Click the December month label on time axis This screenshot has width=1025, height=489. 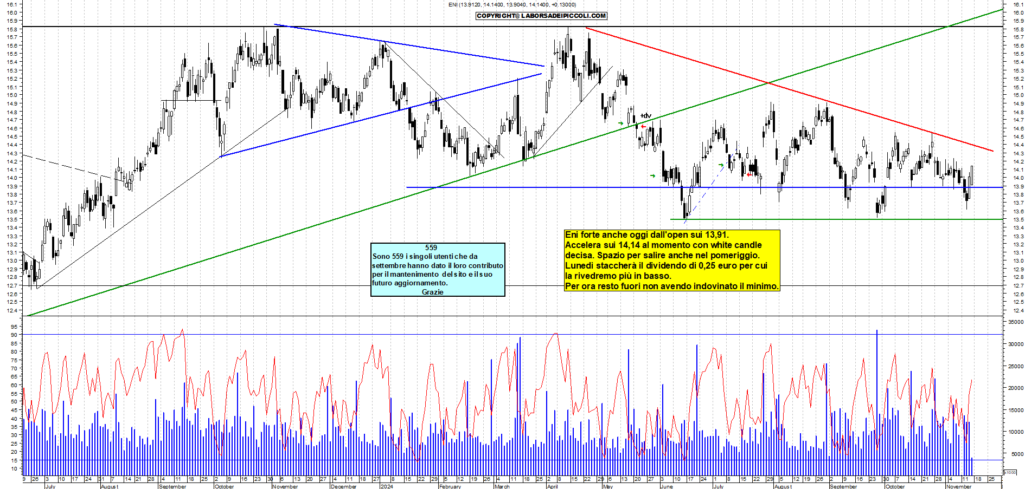(344, 486)
